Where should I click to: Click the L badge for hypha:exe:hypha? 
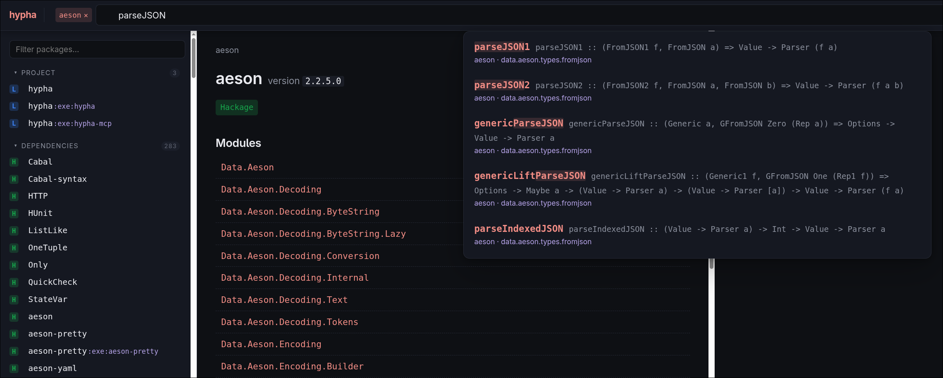(x=14, y=106)
